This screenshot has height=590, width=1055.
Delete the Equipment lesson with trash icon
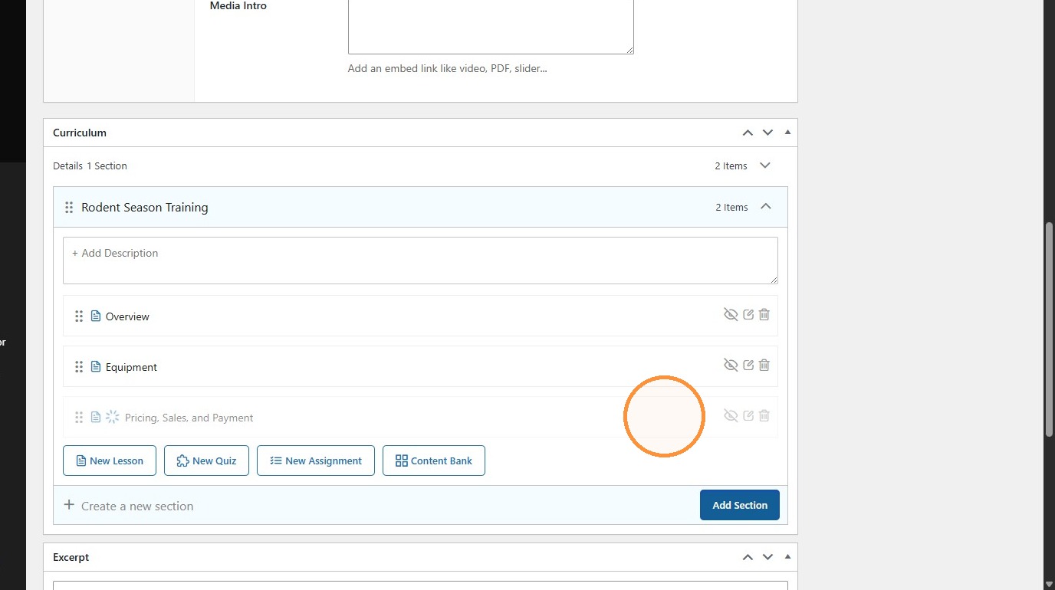(764, 365)
